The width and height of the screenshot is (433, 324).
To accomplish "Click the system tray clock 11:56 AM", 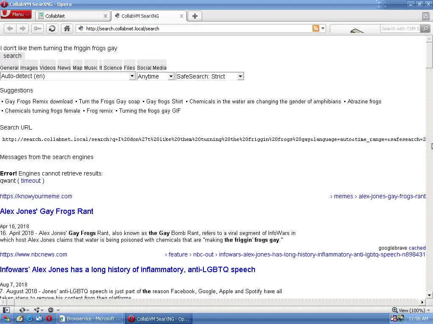I will click(418, 319).
